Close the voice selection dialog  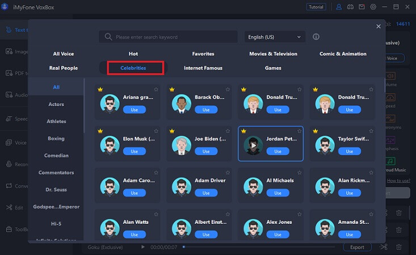379,26
